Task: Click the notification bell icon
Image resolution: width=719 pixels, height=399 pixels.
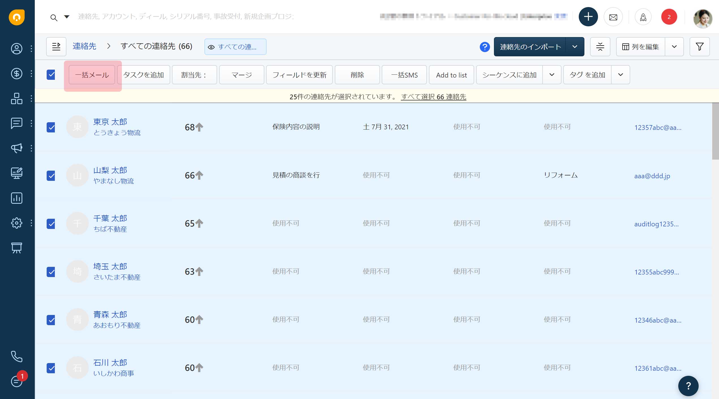Action: coord(669,17)
